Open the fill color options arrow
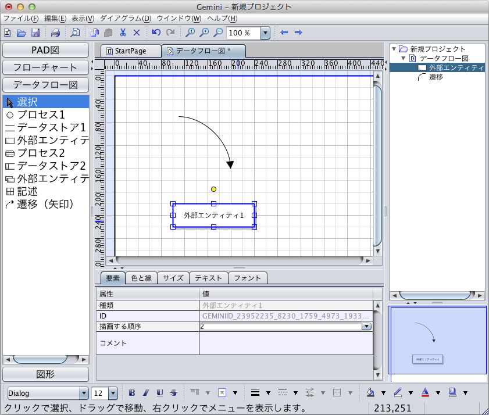The height and width of the screenshot is (415, 489). point(383,393)
